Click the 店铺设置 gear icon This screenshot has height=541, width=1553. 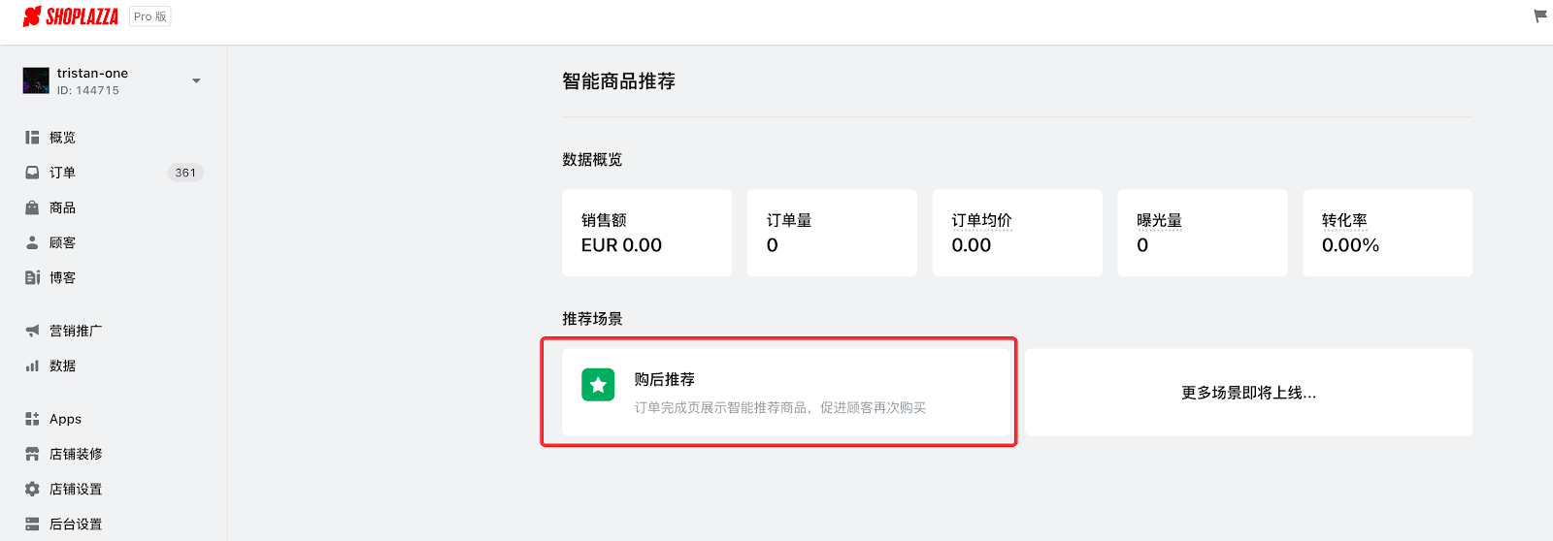pyautogui.click(x=32, y=489)
